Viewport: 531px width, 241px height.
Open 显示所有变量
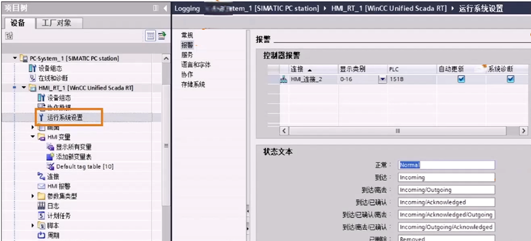coord(74,147)
